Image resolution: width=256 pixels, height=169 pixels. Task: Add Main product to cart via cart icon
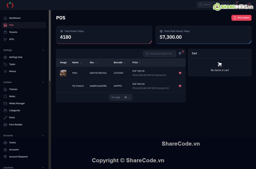[180, 73]
